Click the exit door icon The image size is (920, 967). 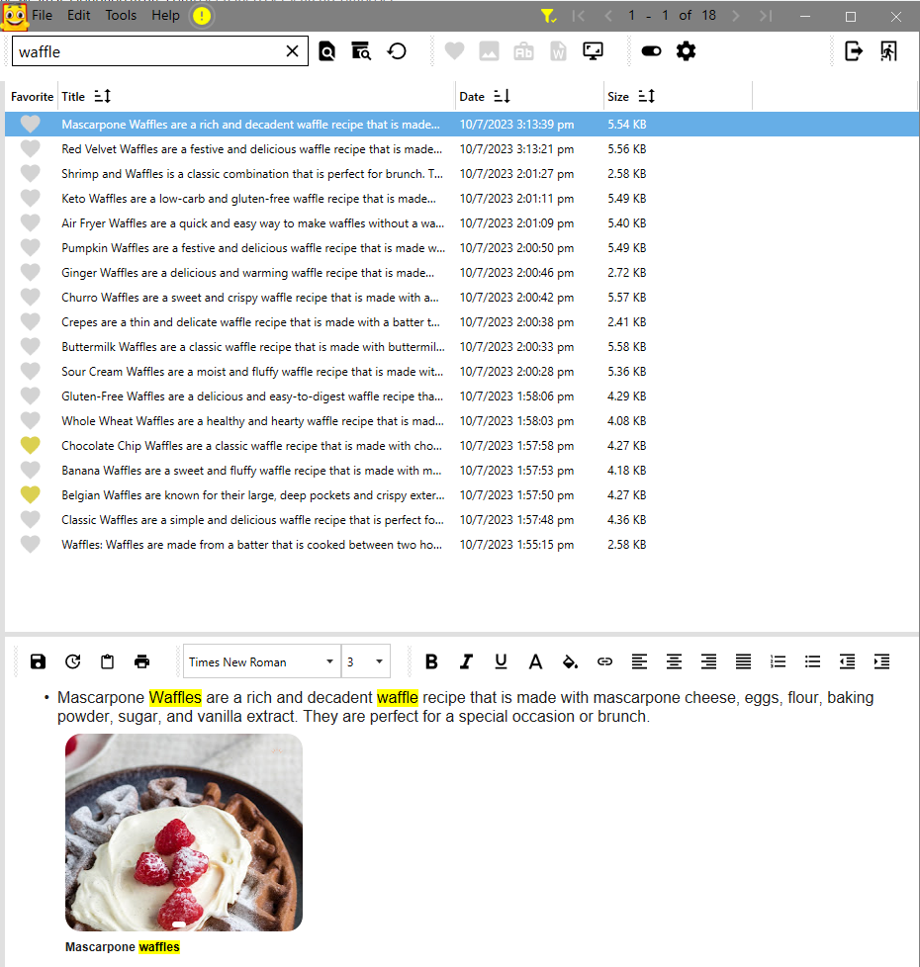click(x=888, y=51)
